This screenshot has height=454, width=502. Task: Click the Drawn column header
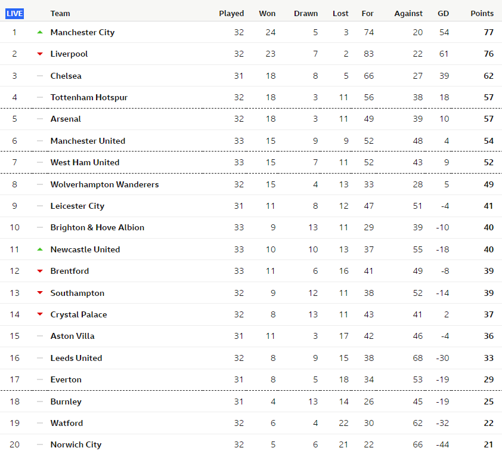click(x=306, y=14)
